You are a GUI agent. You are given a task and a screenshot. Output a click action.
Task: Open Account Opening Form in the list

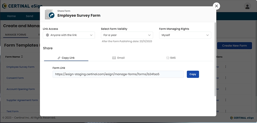pos(21,89)
